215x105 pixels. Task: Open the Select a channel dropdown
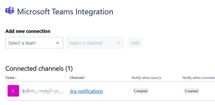tap(95, 43)
